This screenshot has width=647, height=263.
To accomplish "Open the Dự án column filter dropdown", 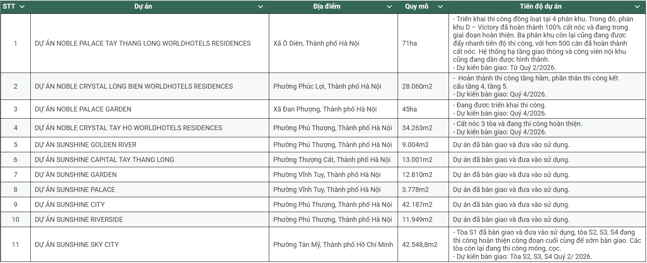I will pos(261,7).
